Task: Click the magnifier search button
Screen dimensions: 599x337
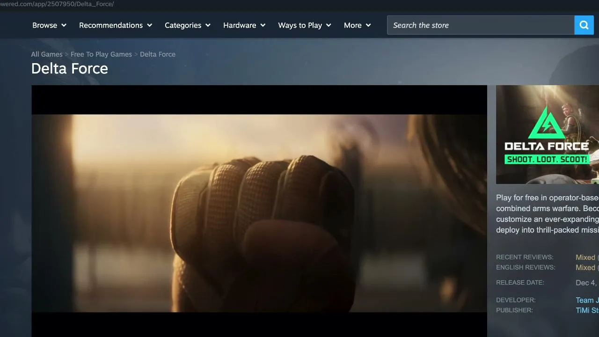Action: (584, 25)
